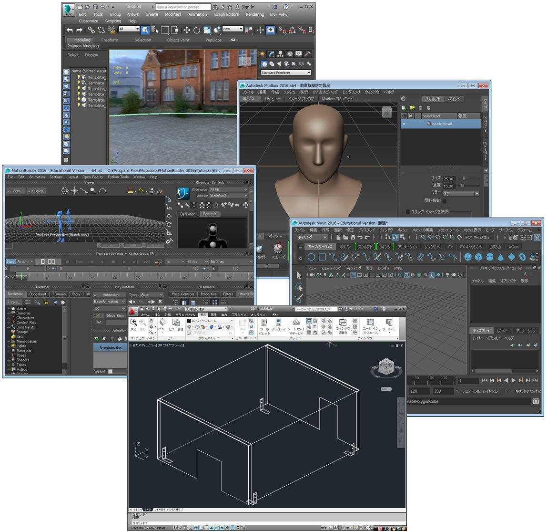Check the stamp image checkbox in Mudbox

407,212
